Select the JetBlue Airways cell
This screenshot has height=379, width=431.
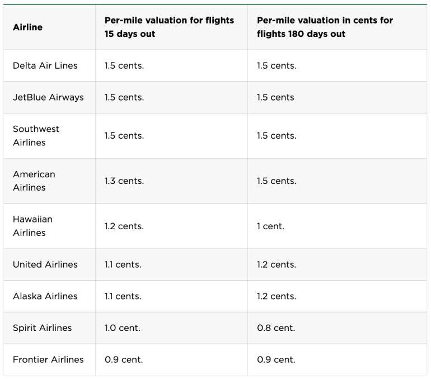(48, 97)
